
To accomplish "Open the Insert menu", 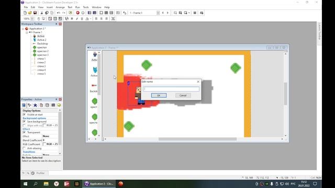I will (50, 7).
